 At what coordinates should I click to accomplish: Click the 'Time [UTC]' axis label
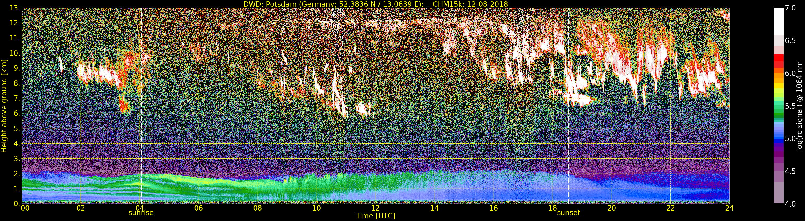point(375,216)
